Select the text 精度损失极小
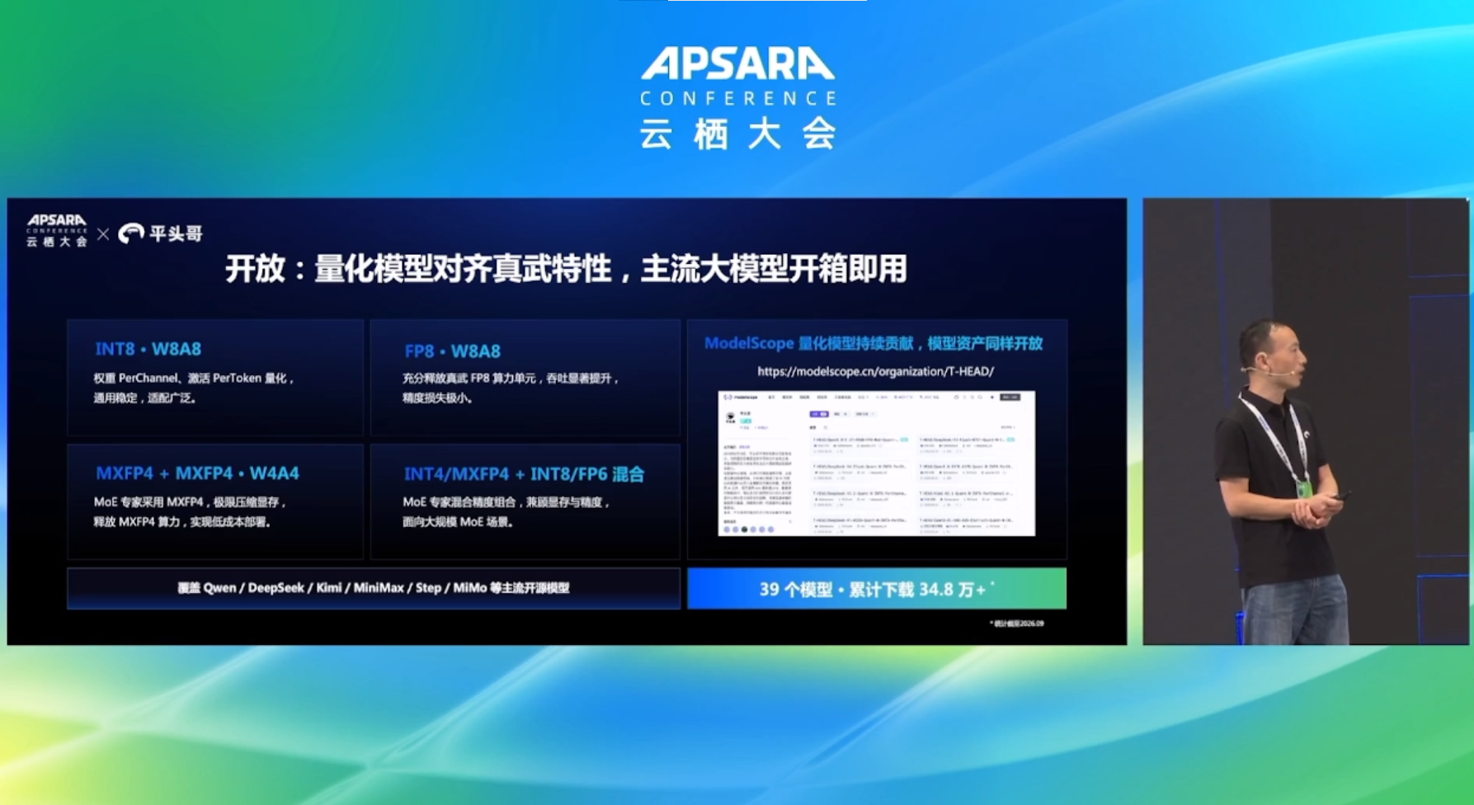 coord(438,398)
